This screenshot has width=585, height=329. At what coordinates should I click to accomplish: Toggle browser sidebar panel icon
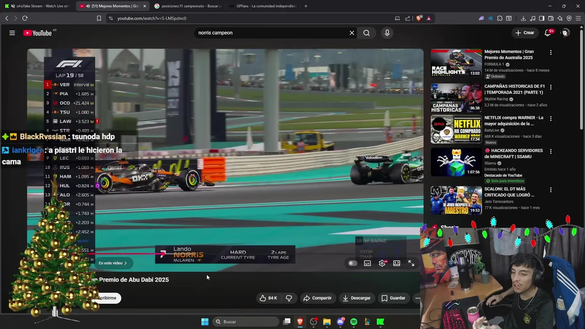[542, 18]
